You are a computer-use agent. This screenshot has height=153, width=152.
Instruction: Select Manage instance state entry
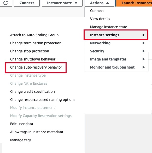[108, 27]
